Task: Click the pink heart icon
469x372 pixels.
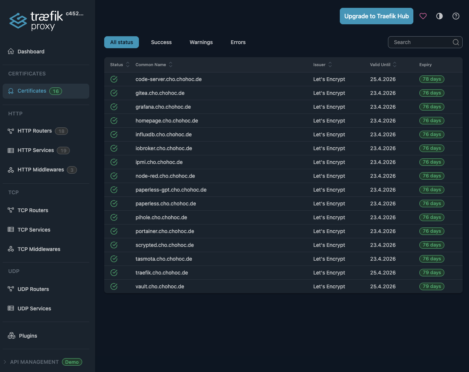Action: point(423,16)
